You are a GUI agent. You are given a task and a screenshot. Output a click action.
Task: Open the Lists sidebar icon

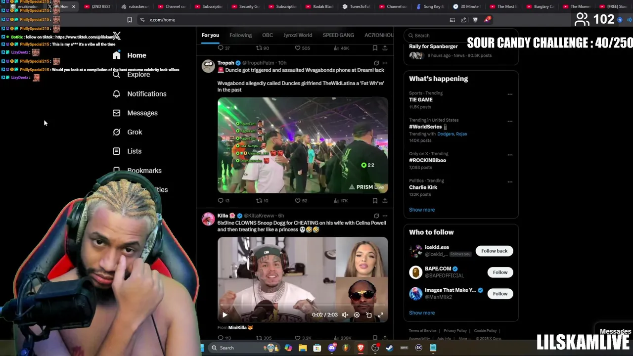tap(116, 151)
